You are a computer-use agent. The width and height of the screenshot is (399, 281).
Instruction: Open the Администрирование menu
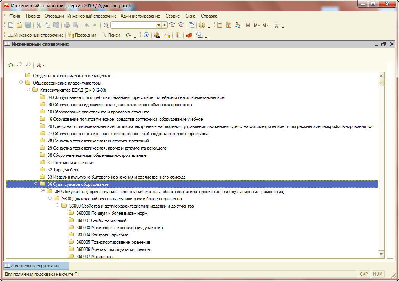[x=140, y=16]
